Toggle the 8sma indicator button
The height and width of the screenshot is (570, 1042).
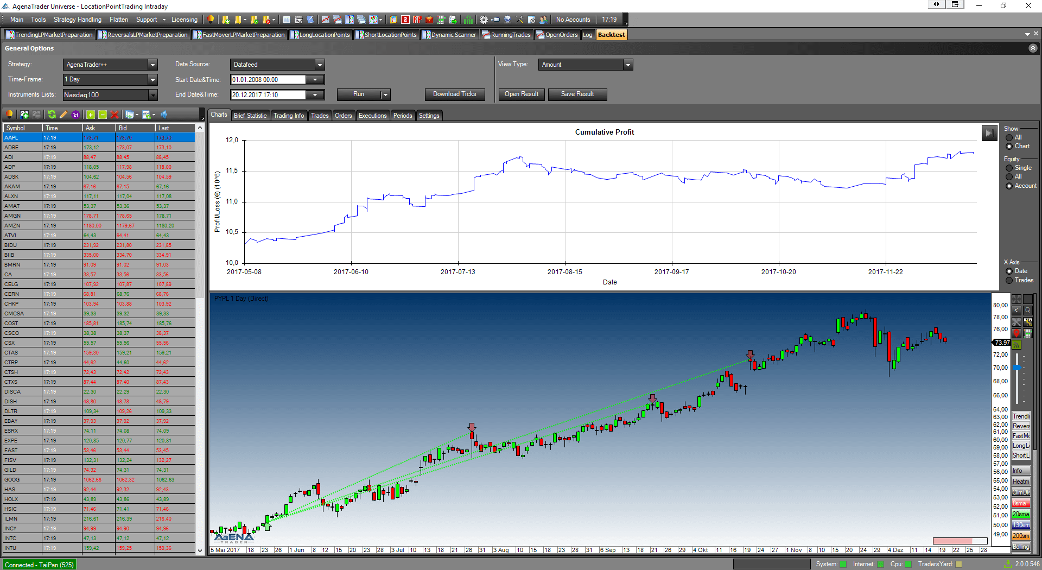[x=1021, y=504]
